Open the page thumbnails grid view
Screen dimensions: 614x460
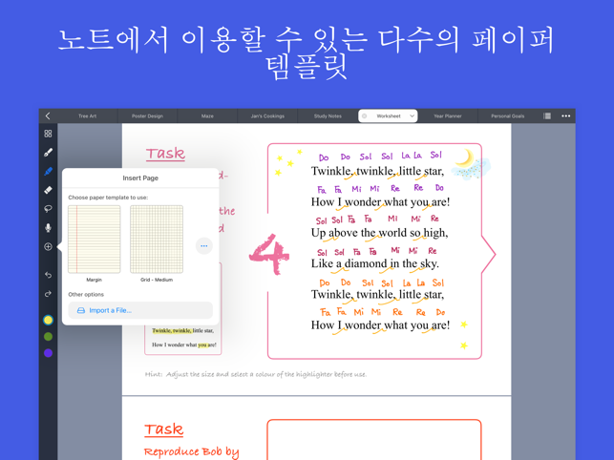point(48,134)
